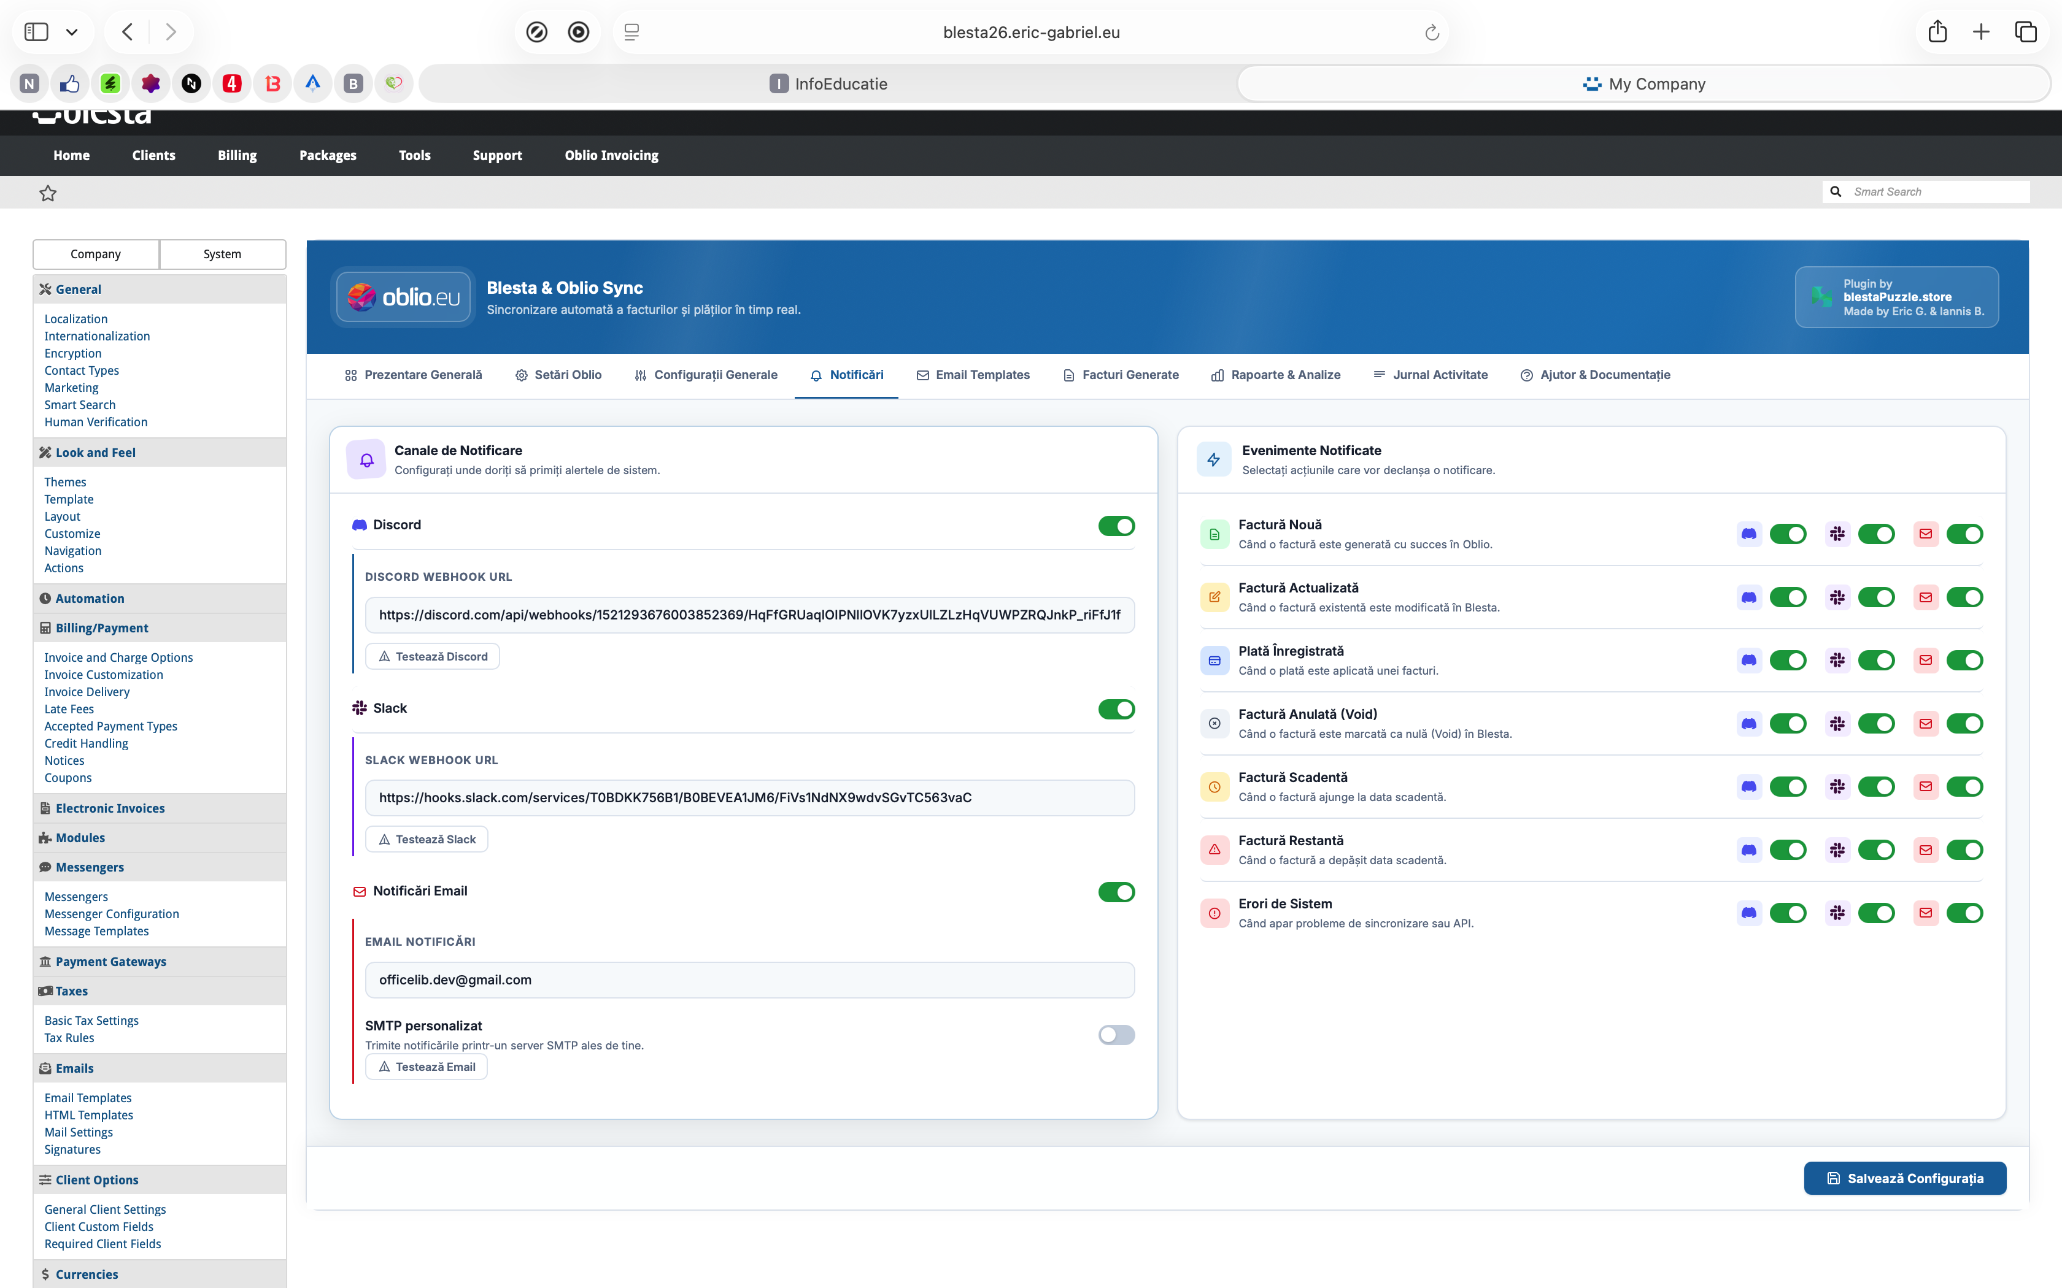Open the Packages menu

[328, 155]
